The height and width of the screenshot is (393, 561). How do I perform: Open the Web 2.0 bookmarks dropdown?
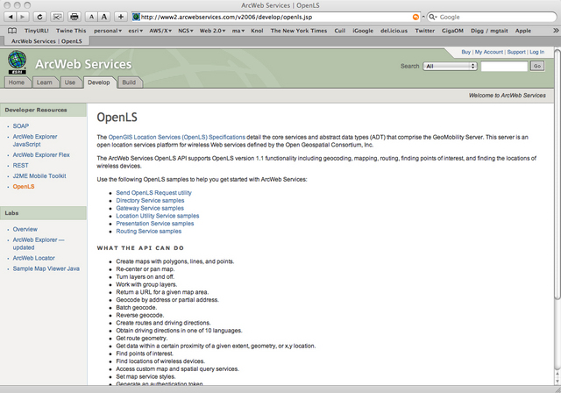tap(212, 31)
